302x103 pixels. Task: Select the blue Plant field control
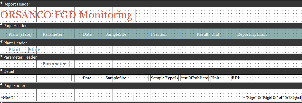coord(18,50)
